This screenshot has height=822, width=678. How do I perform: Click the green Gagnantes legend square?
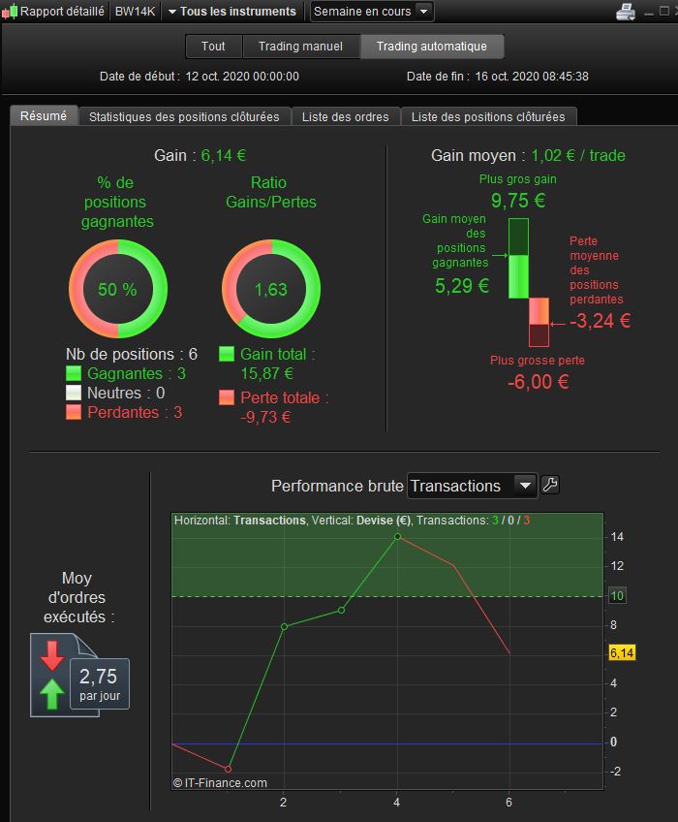(x=74, y=373)
